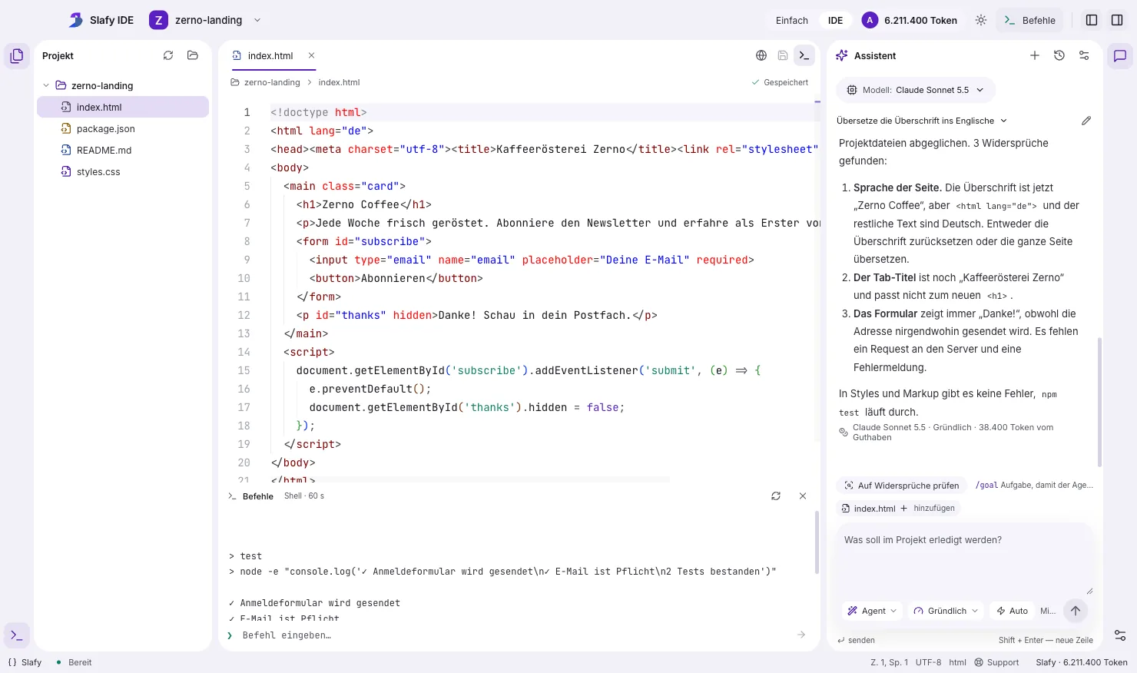Open the sliders icon at the right rail bottom
The height and width of the screenshot is (673, 1137).
(x=1120, y=635)
